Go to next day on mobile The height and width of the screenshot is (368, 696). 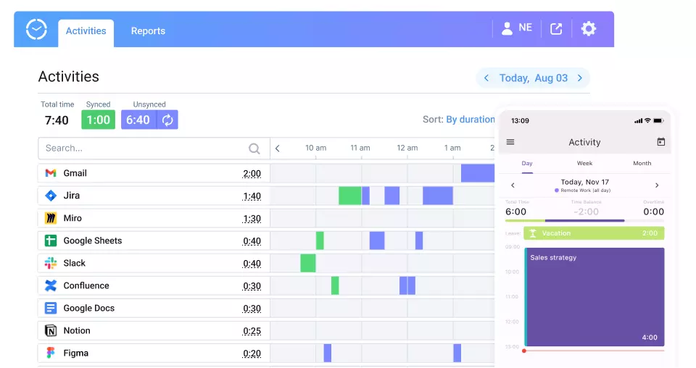tap(657, 185)
